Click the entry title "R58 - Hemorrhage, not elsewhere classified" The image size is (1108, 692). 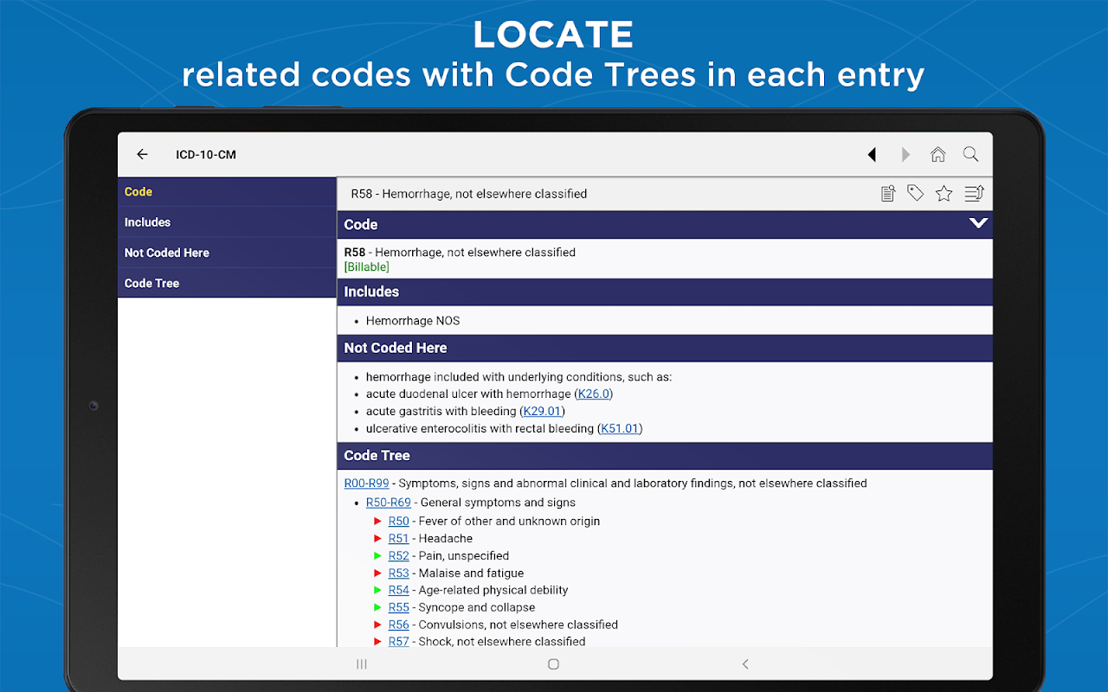(x=469, y=194)
